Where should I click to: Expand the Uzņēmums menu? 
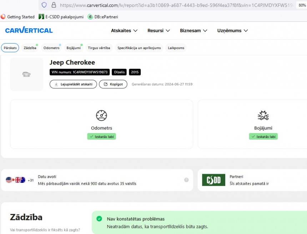pos(232,31)
